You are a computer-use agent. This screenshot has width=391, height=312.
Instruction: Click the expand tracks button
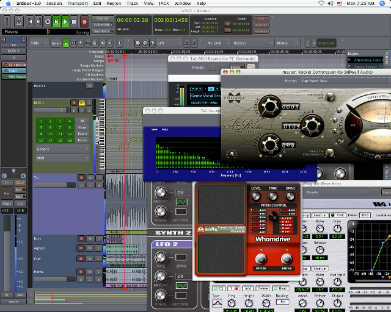(187, 43)
